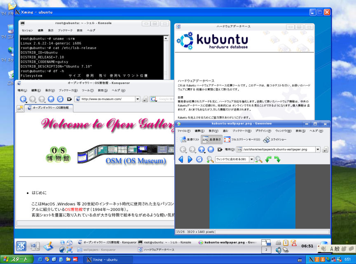This screenshot has width=356, height=264.
Task: Click Konqueror Back arrow button
Action: coord(23,99)
